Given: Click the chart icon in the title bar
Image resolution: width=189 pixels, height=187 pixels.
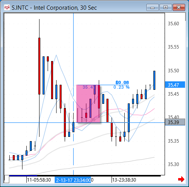Looking at the screenshot, I should tap(7, 7).
